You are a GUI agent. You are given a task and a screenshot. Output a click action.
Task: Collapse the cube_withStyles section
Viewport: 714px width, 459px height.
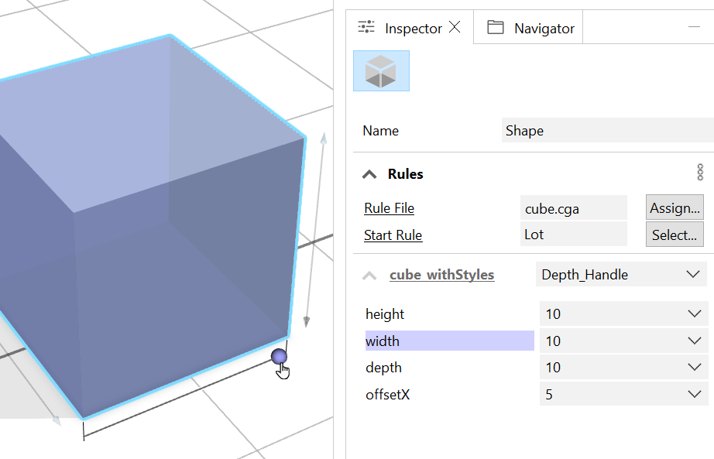pyautogui.click(x=370, y=275)
